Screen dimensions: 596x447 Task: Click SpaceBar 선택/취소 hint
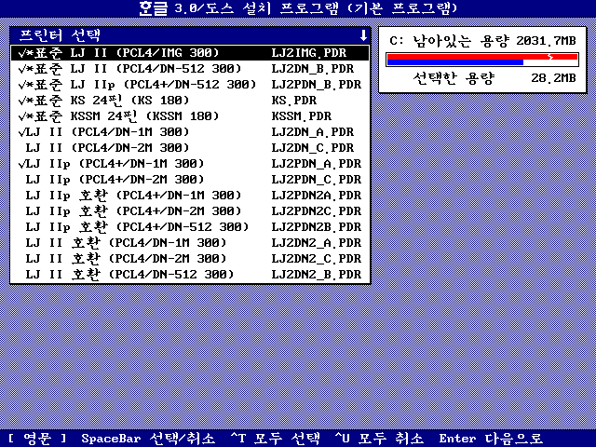148,439
